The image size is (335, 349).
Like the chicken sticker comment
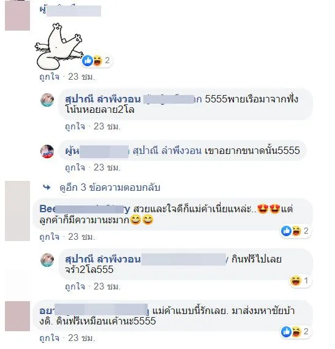pos(50,77)
